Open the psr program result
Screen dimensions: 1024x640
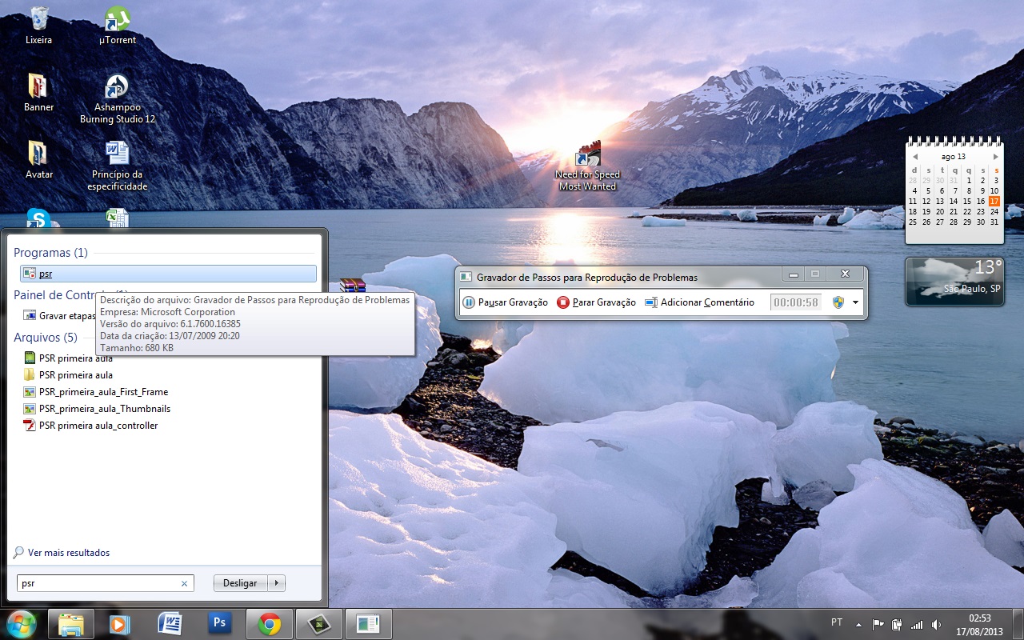click(x=168, y=274)
